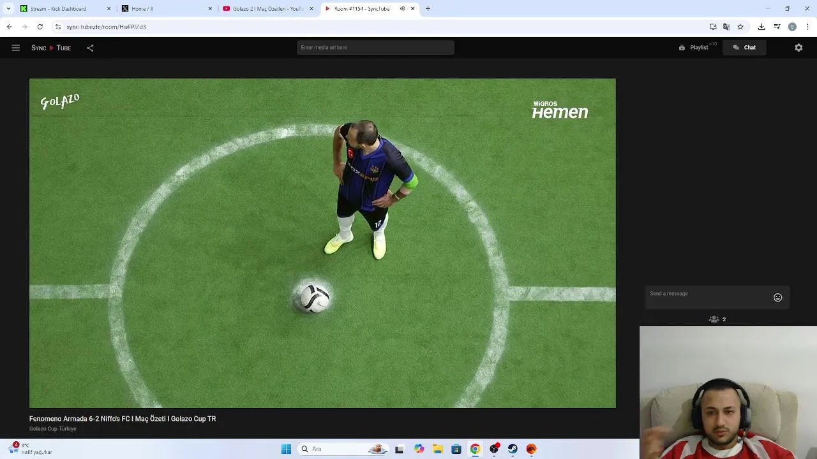817x459 pixels.
Task: Open the Playlist panel
Action: 694,48
